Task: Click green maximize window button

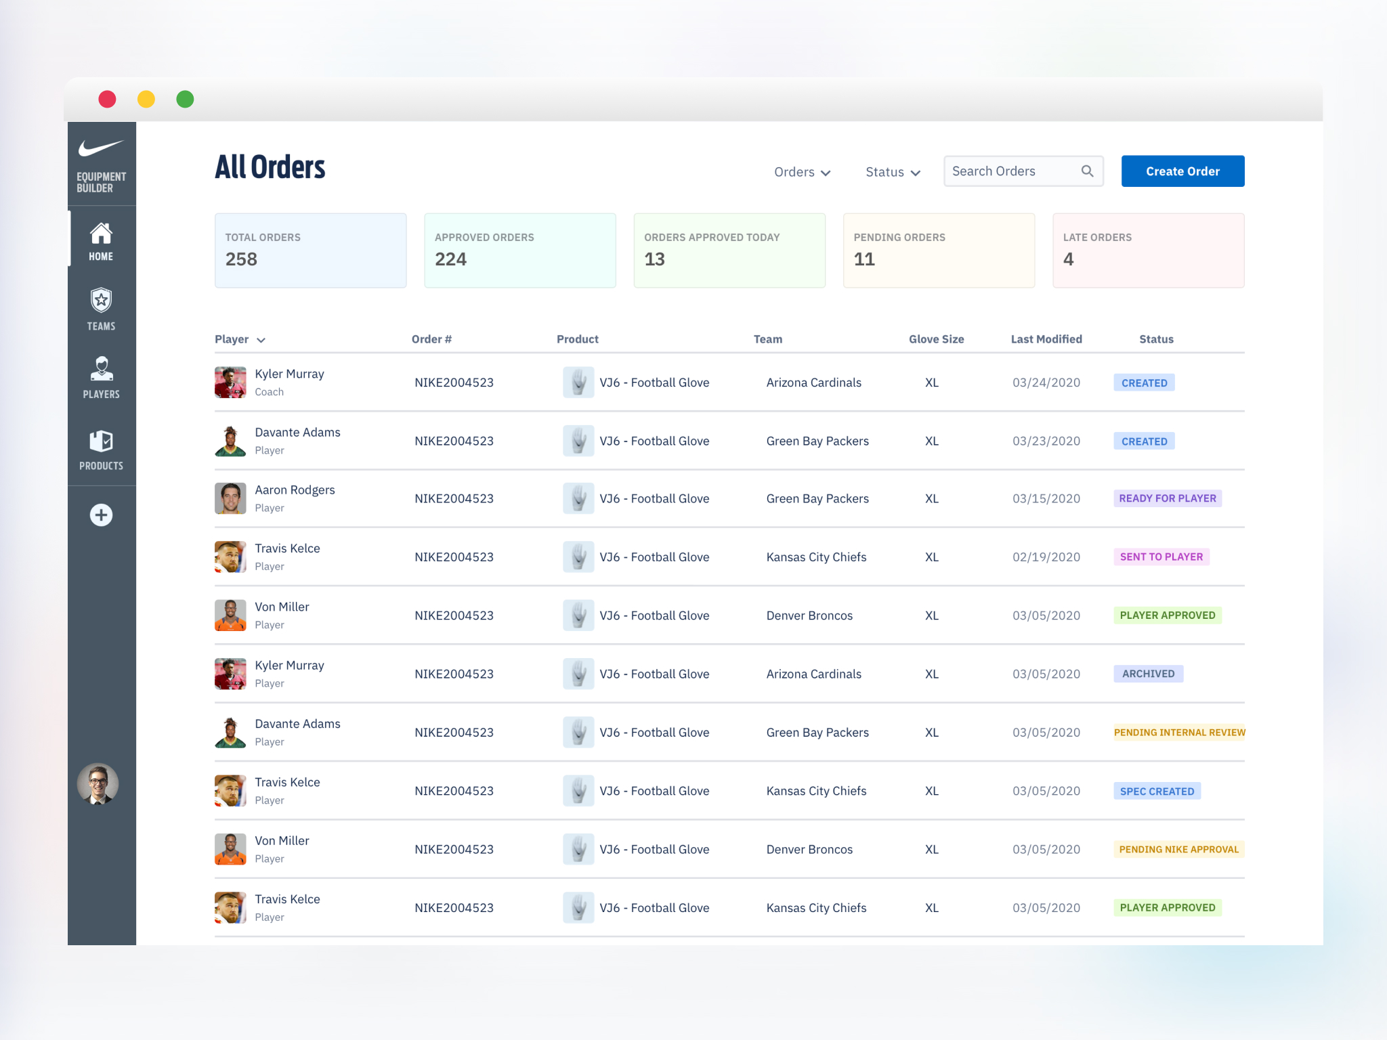Action: pyautogui.click(x=185, y=100)
